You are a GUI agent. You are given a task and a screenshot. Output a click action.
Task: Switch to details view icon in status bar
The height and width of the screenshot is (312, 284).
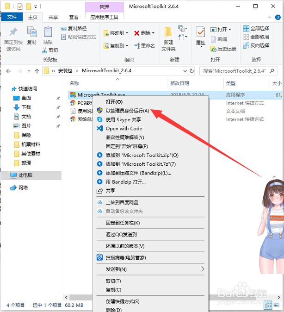pyautogui.click(x=268, y=305)
